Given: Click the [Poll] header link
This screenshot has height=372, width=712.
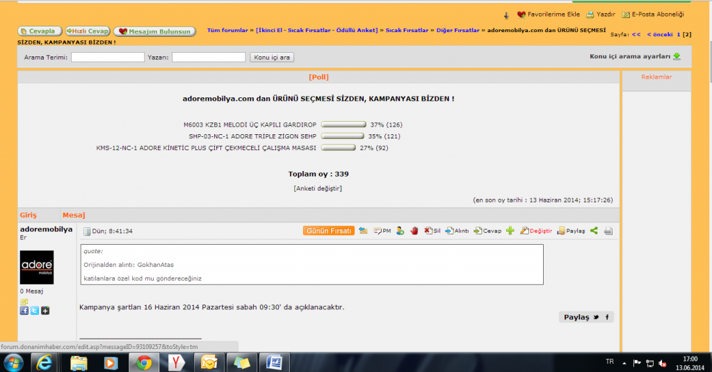Looking at the screenshot, I should click(318, 77).
